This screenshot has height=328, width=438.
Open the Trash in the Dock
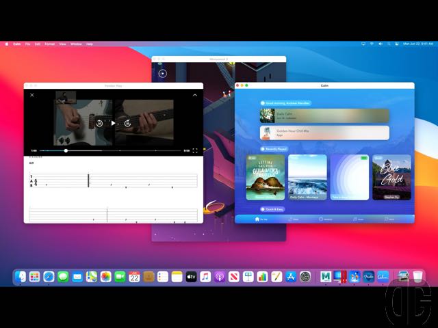coord(417,277)
